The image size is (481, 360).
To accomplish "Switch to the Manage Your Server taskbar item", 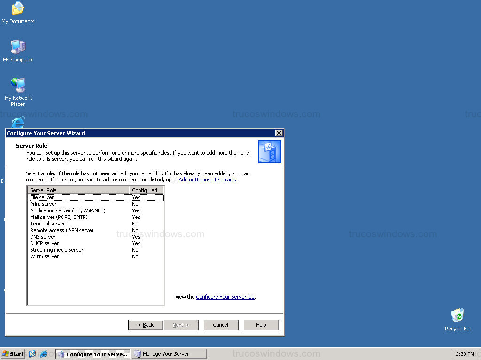I will click(168, 353).
